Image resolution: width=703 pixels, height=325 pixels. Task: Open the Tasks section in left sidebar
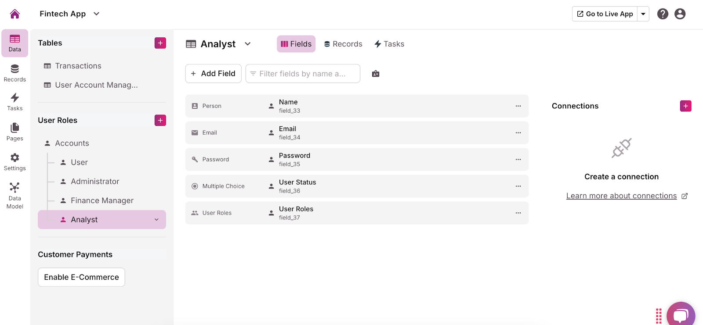click(x=14, y=102)
